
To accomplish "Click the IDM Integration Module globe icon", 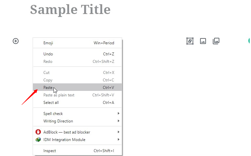I will pyautogui.click(x=38, y=140).
